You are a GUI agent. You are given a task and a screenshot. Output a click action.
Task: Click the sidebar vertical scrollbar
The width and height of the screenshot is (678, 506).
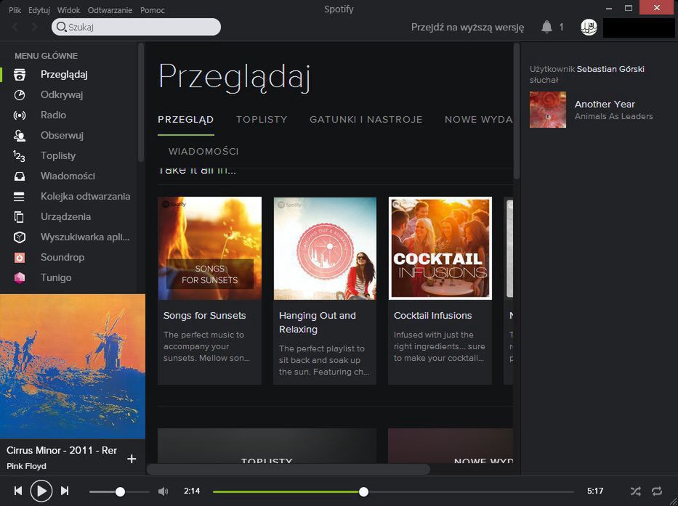click(x=141, y=102)
